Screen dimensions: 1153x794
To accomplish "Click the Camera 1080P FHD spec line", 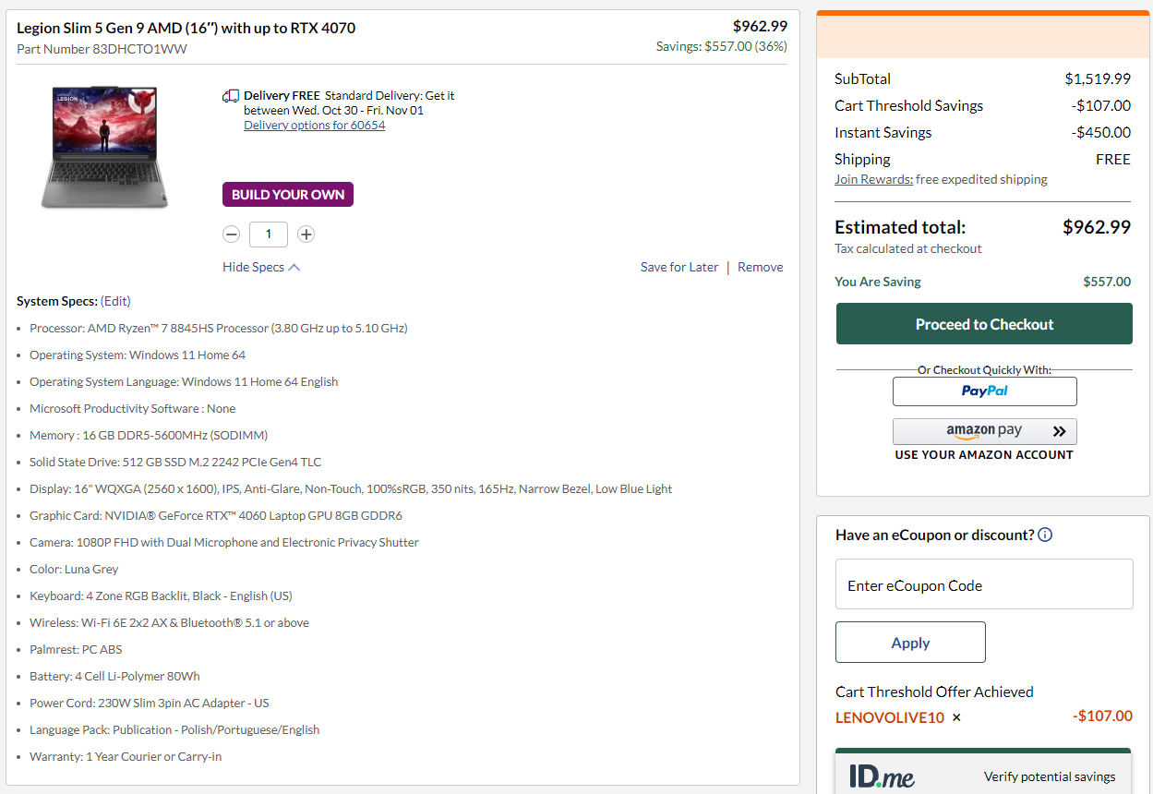I will click(x=224, y=542).
